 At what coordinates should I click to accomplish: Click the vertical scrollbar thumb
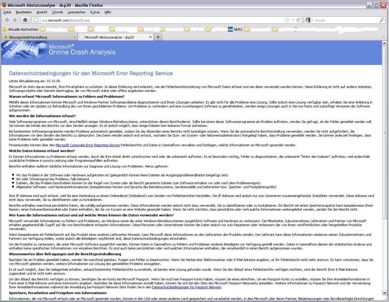[384, 132]
